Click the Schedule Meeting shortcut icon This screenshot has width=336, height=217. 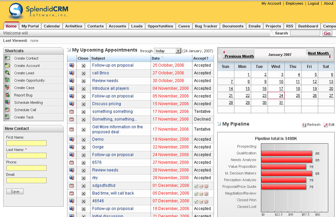[x=7, y=102]
